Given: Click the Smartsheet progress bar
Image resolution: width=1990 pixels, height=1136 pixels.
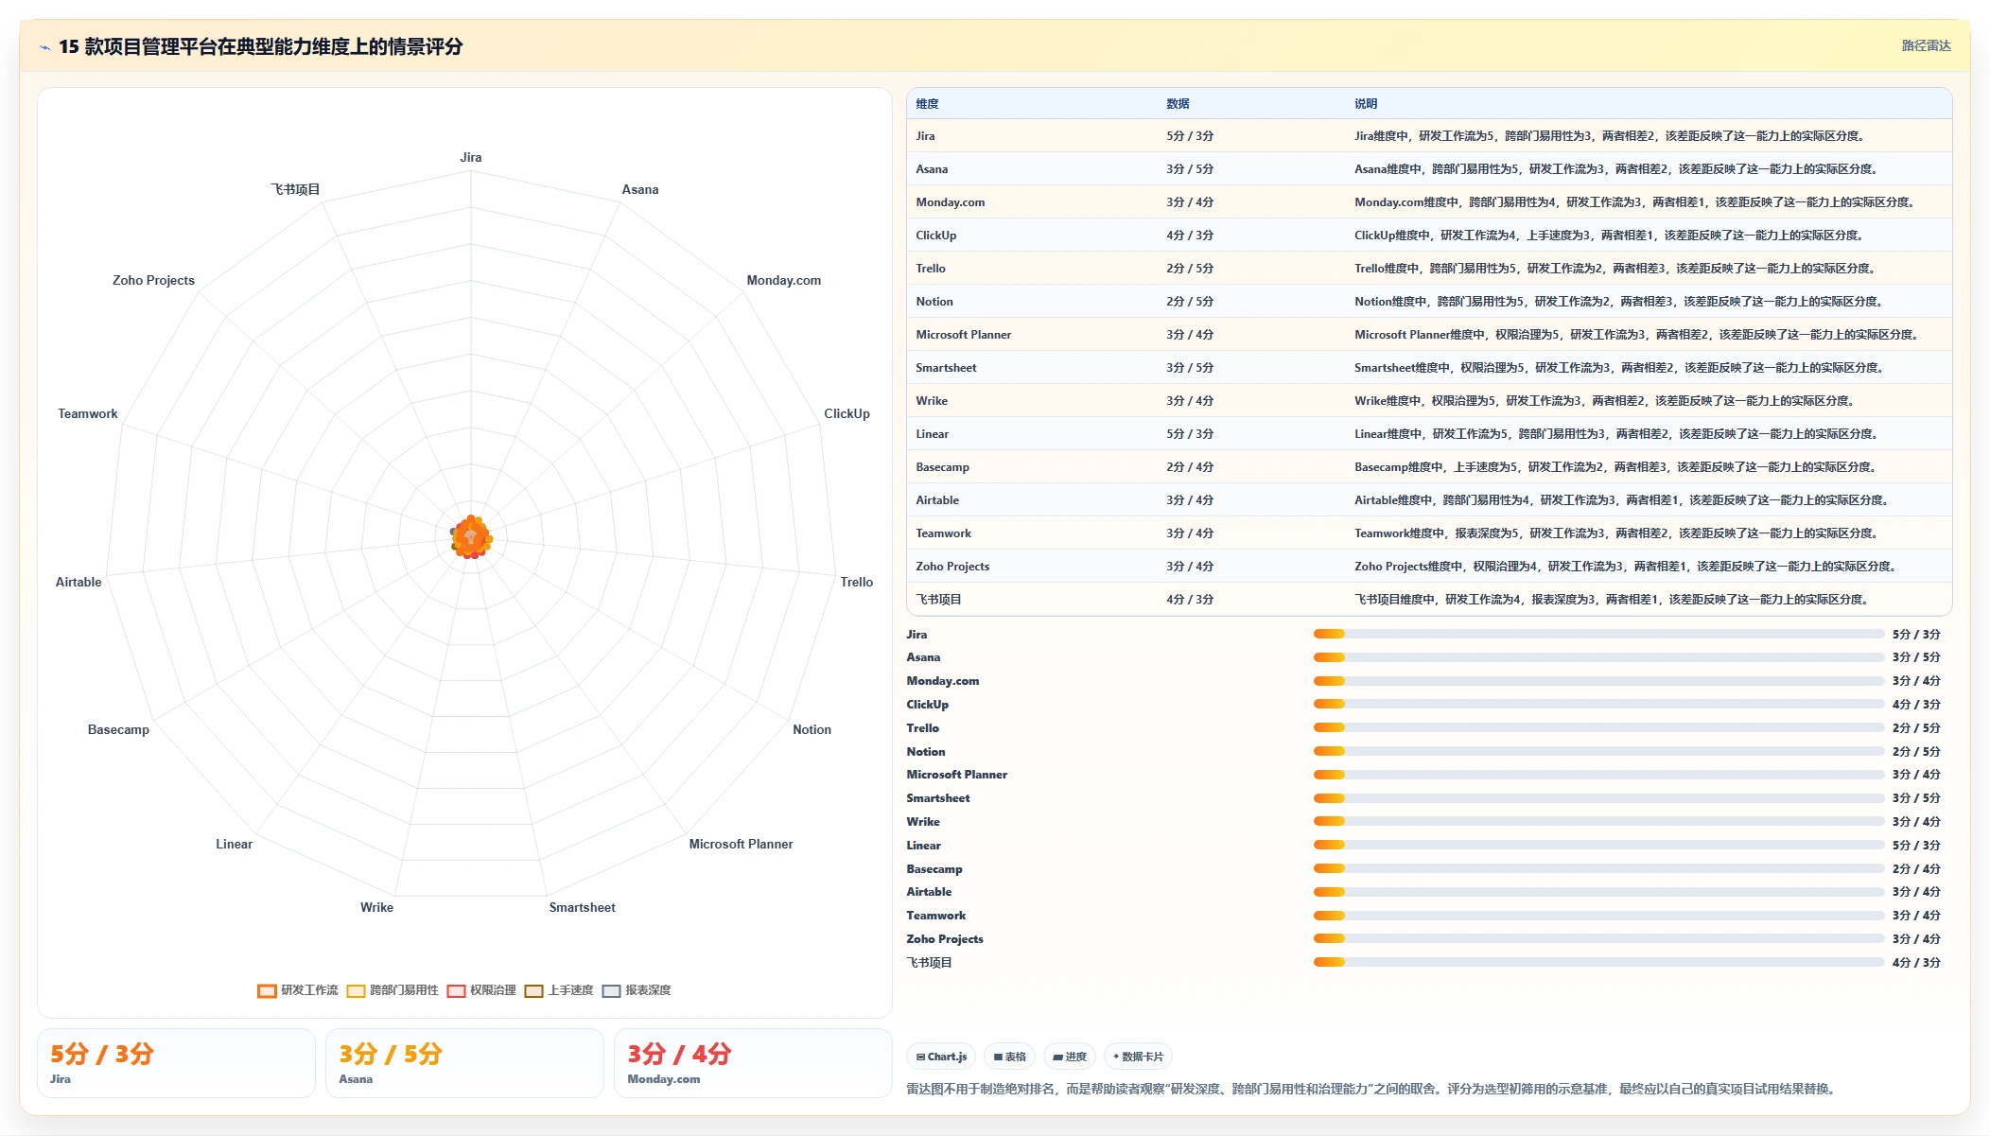Looking at the screenshot, I should (1598, 798).
